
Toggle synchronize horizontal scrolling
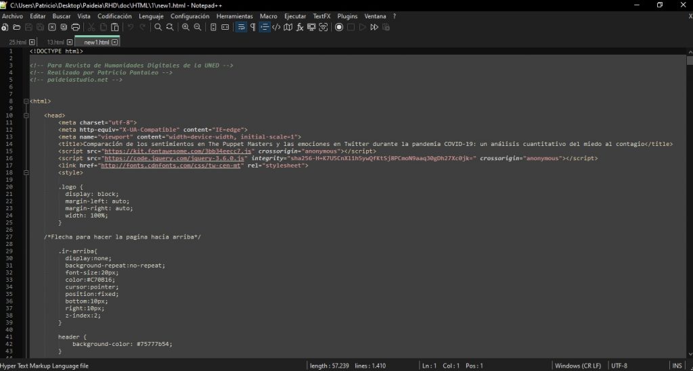click(225, 27)
